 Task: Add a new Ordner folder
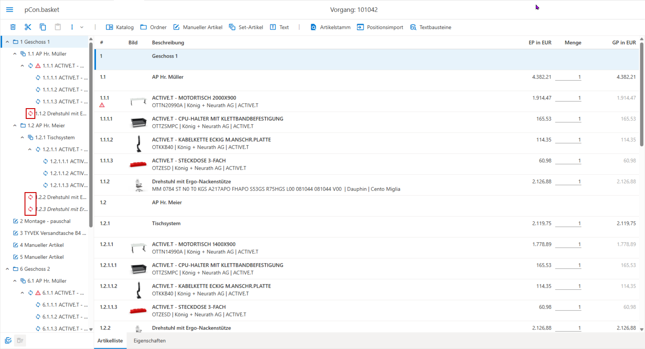tap(153, 27)
